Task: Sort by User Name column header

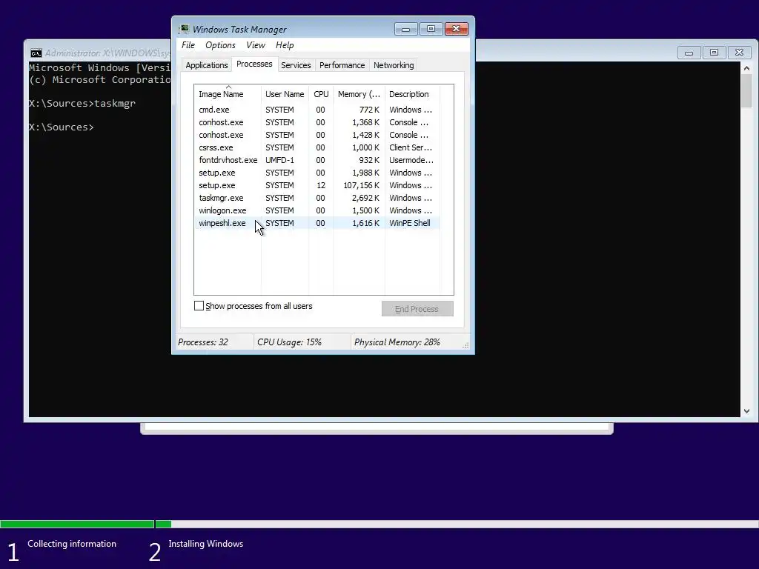Action: (x=285, y=94)
